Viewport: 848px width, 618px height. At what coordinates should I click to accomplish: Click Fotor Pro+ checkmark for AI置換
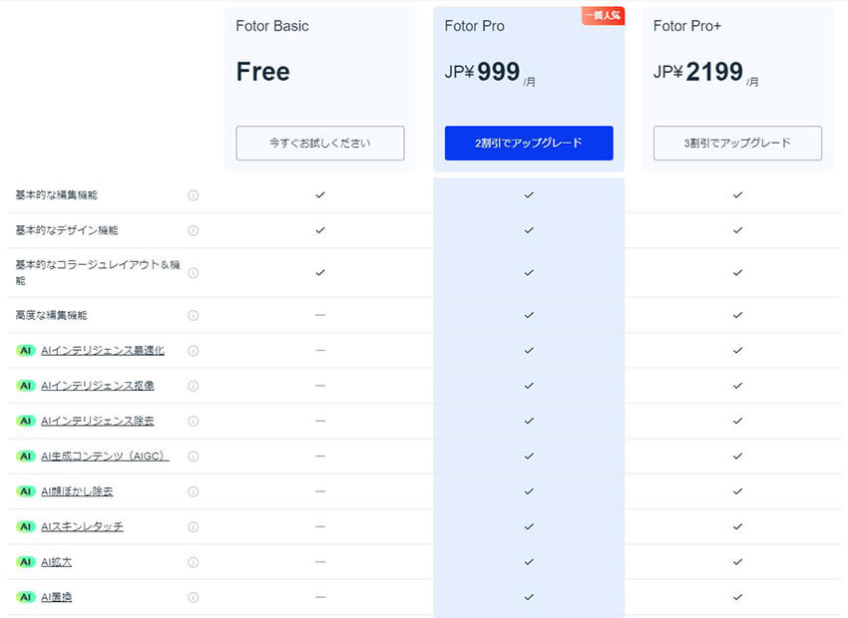tap(737, 597)
